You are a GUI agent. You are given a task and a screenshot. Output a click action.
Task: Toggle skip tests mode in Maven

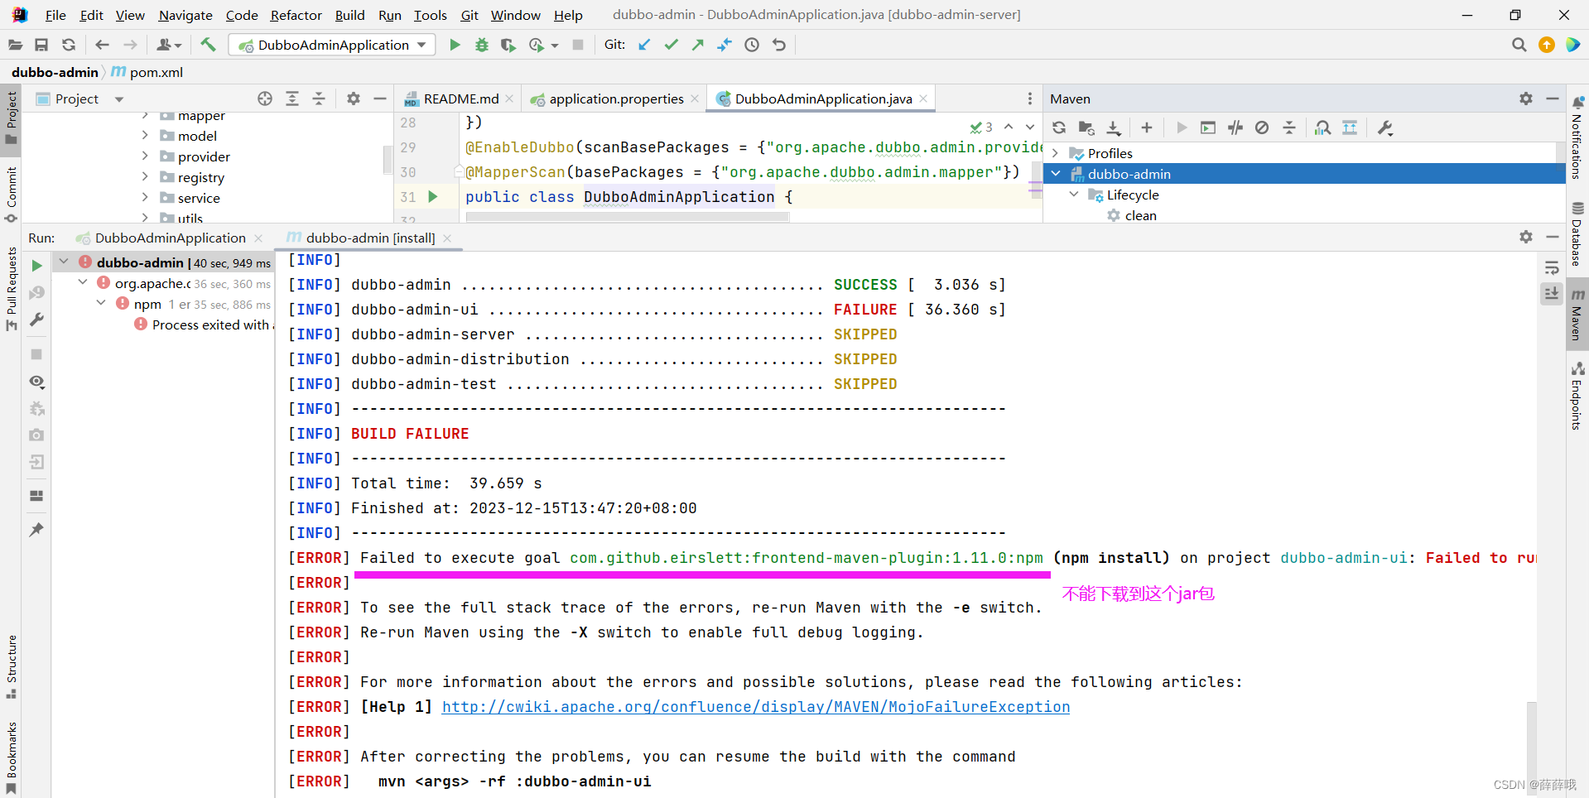[1262, 127]
